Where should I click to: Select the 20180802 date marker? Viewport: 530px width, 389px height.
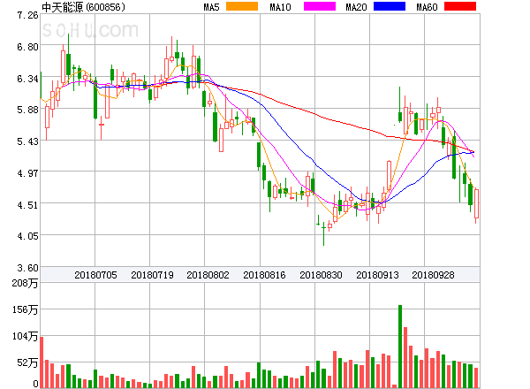[208, 275]
